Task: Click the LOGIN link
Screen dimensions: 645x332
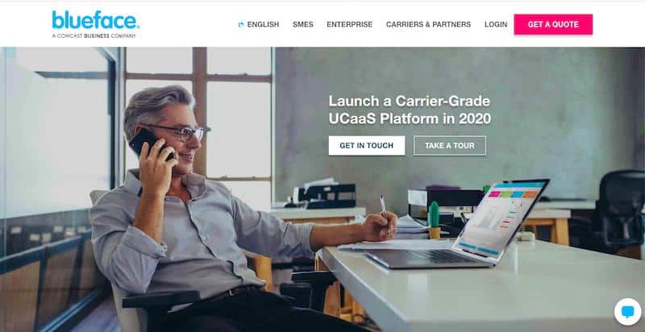Action: pos(496,25)
